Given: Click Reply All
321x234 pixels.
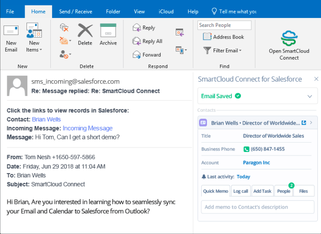Looking at the screenshot, I should pyautogui.click(x=147, y=41).
